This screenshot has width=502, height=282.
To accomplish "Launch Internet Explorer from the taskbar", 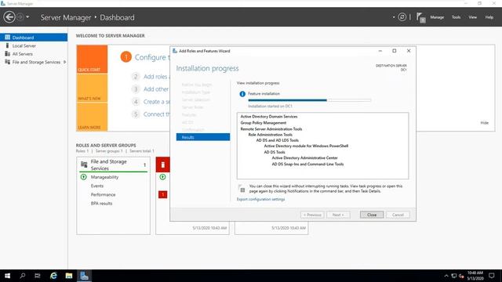I will click(53, 276).
